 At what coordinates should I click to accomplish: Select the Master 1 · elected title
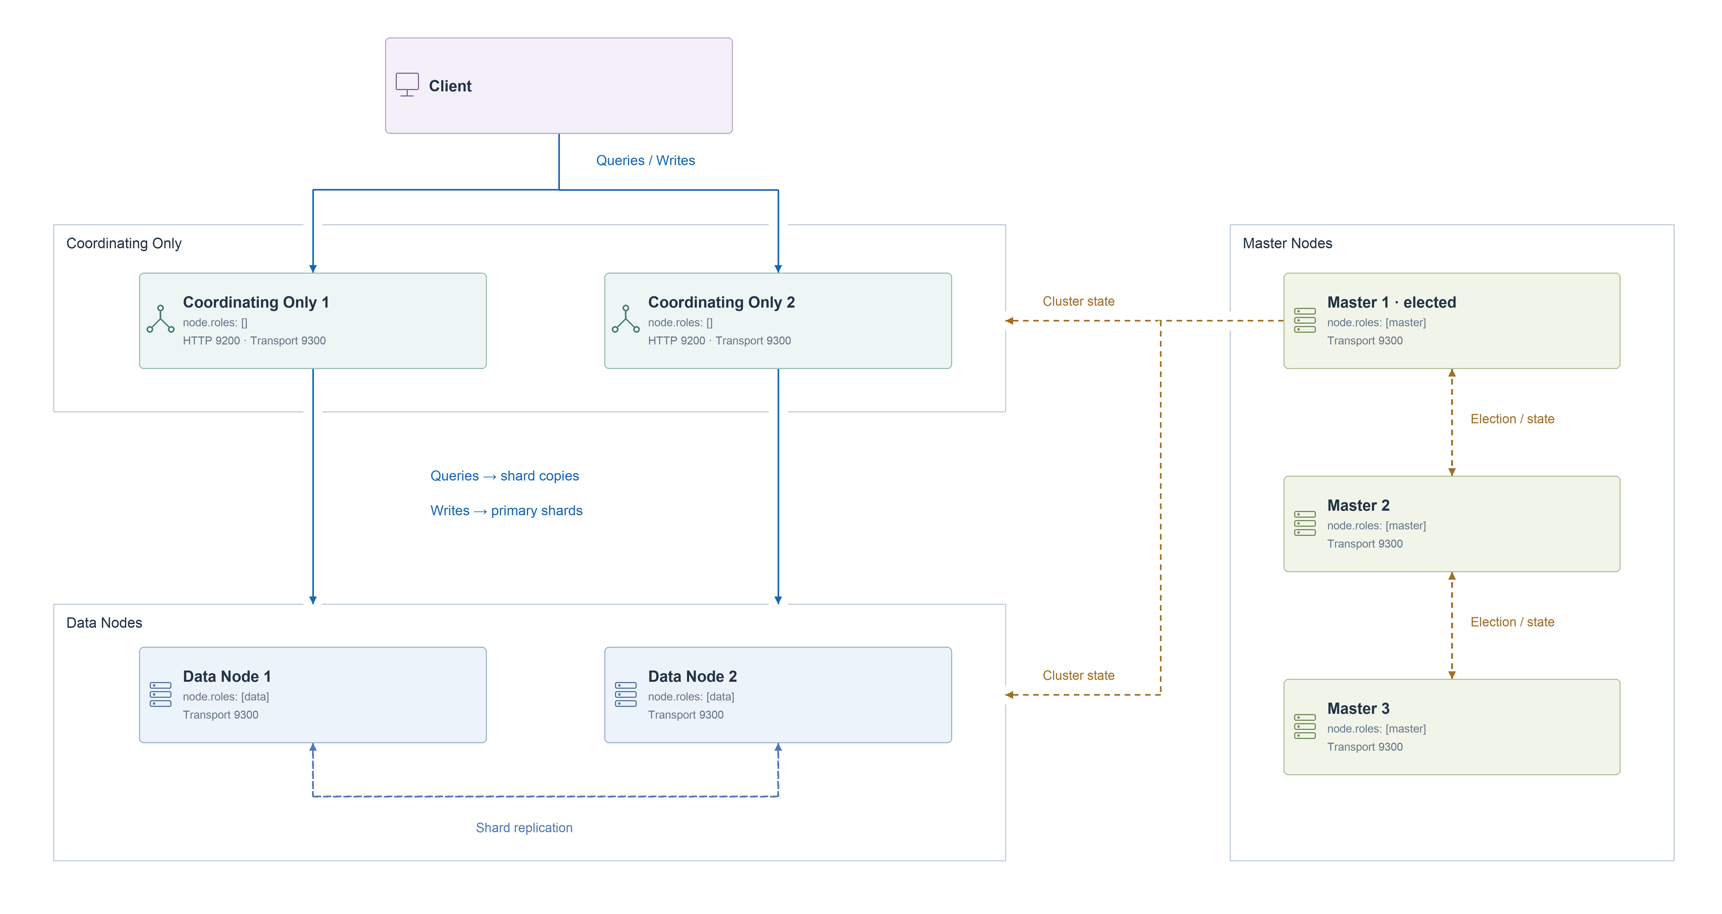pos(1392,303)
